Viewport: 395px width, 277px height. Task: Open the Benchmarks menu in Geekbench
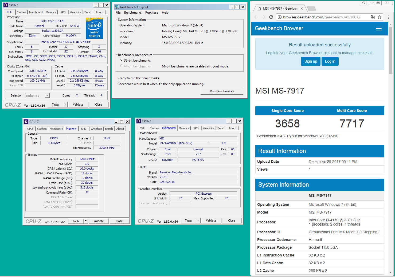[133, 13]
